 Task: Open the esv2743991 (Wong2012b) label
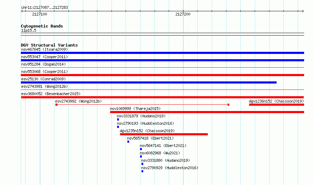44,86
